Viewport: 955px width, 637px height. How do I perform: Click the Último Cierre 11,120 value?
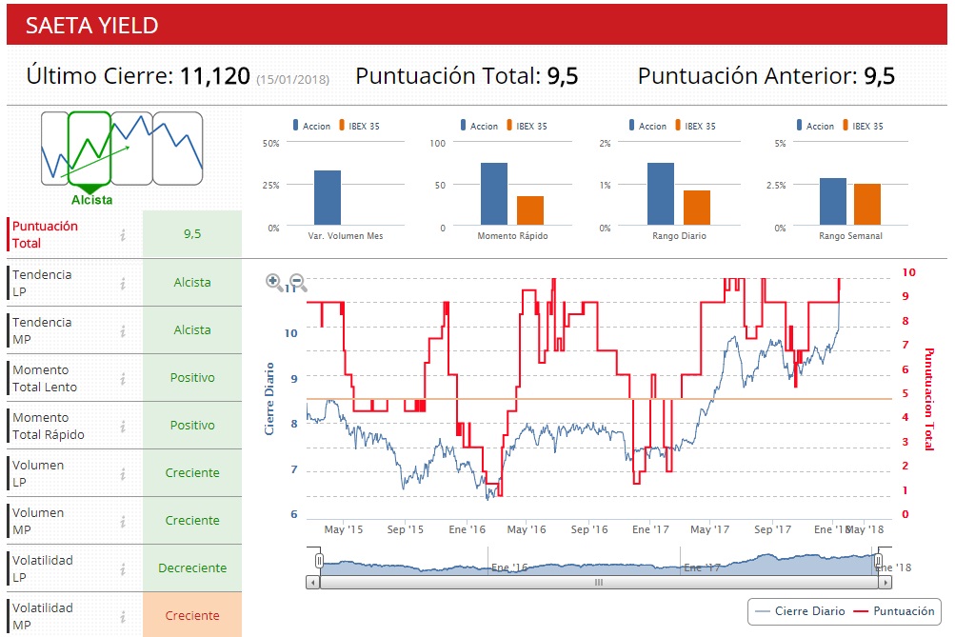(x=215, y=76)
